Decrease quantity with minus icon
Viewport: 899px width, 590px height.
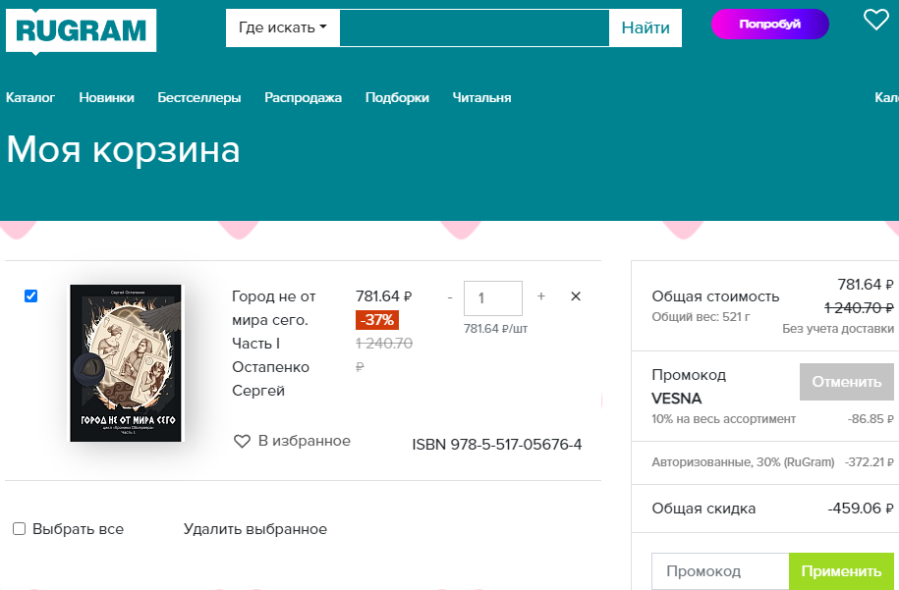coord(450,297)
